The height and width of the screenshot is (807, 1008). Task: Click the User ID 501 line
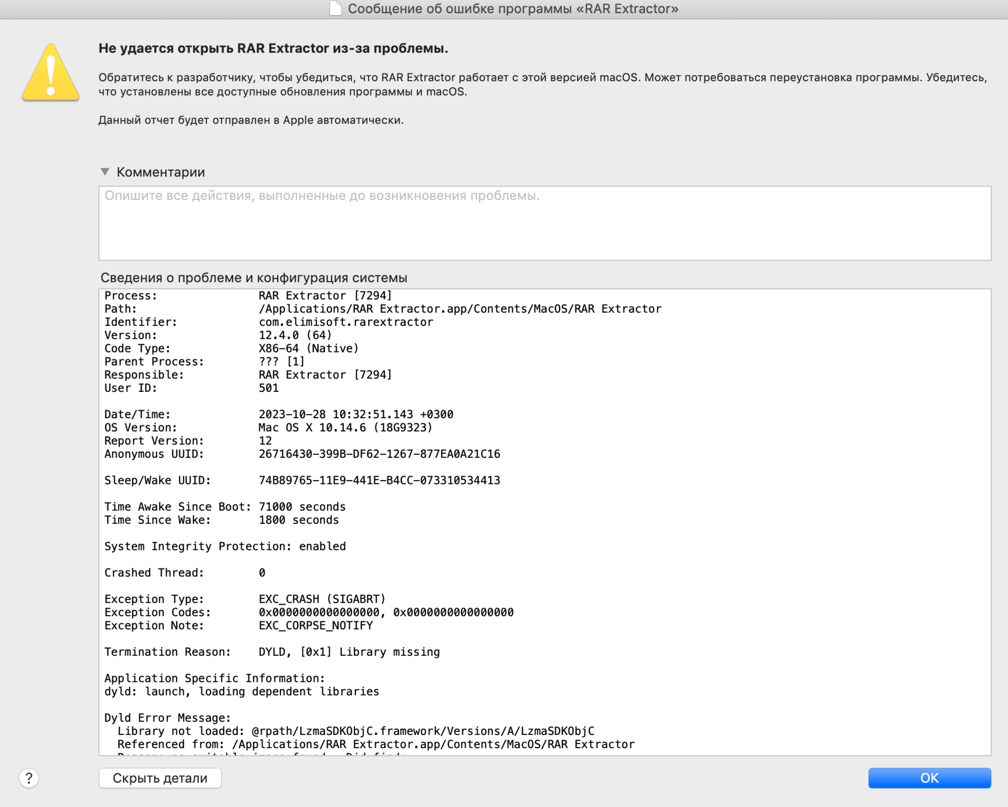tap(191, 388)
